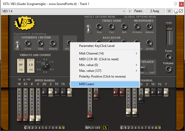Click the rotary speaker speed lever
Viewport: 185px width, 131px height.
(143, 67)
